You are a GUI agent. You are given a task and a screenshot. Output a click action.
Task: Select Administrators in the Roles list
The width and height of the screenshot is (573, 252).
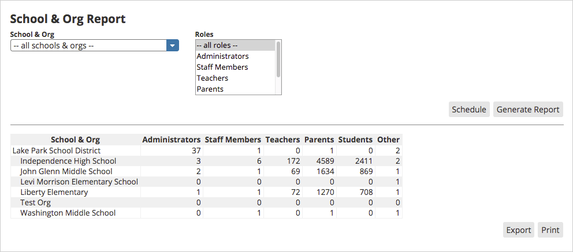[x=235, y=56]
